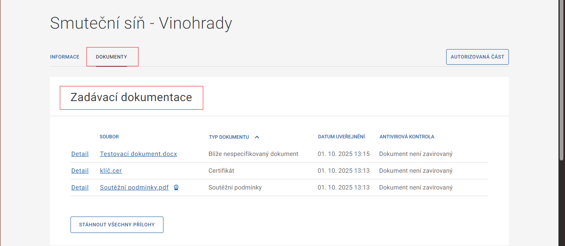Switch to the Informace tab
Screen dimensions: 565x246
point(65,57)
